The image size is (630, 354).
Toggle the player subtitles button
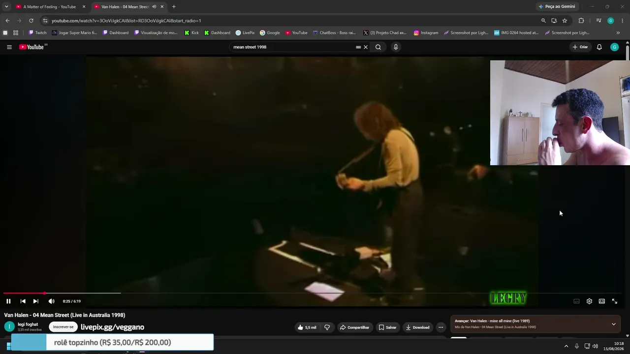click(x=576, y=301)
